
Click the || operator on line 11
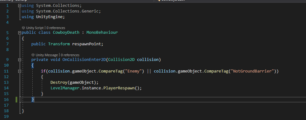149,71
